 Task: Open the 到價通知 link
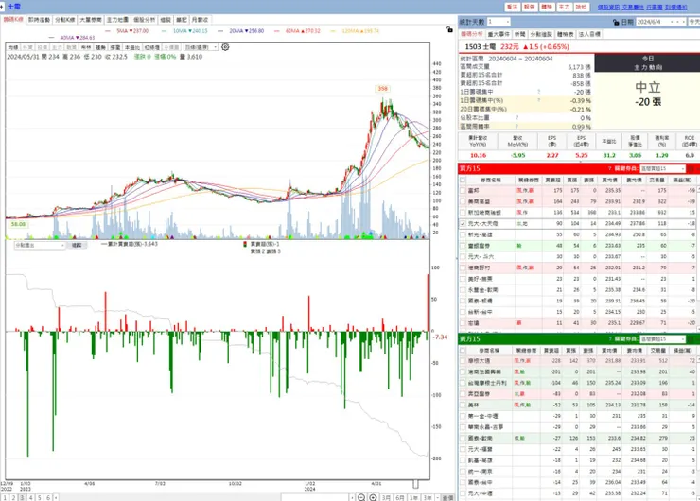[x=676, y=8]
